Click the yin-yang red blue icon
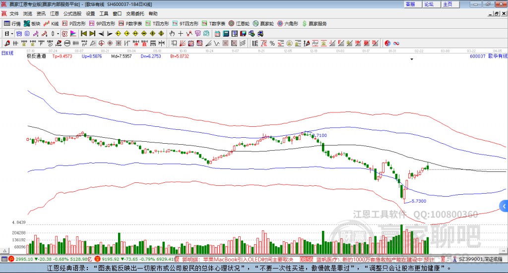Image resolution: width=508 pixels, height=273 pixels. click(387, 43)
